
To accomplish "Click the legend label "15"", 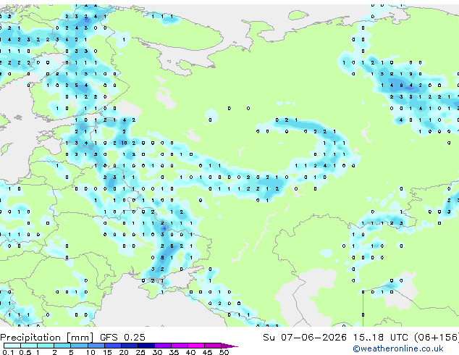I will click(107, 352).
